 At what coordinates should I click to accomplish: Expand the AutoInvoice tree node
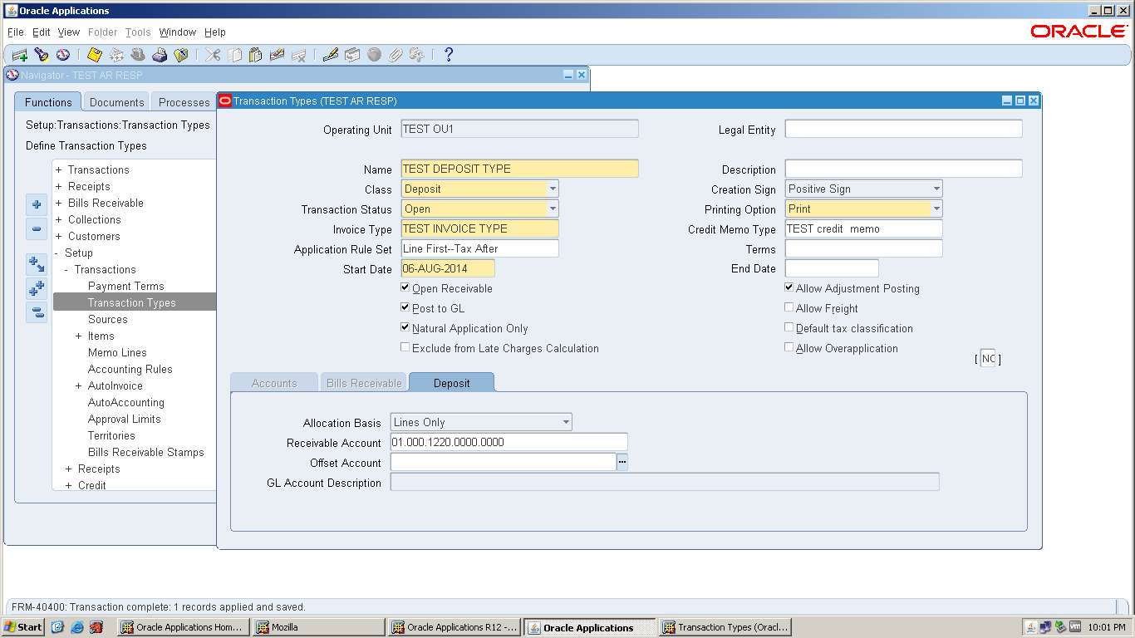click(x=79, y=385)
